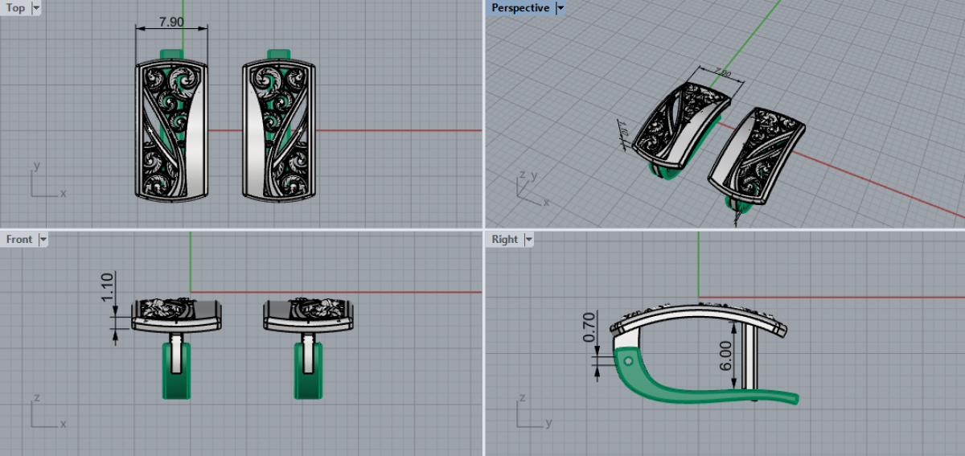Select the left earring in Top view
Screen dimensions: 965x456
[x=171, y=129]
